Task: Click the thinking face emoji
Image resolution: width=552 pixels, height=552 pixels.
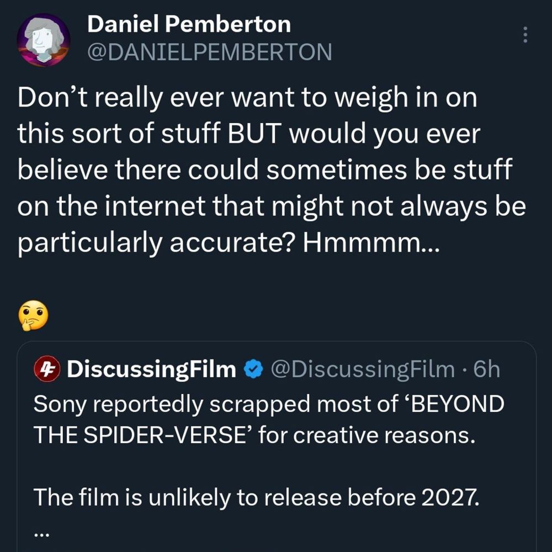Action: (x=33, y=316)
